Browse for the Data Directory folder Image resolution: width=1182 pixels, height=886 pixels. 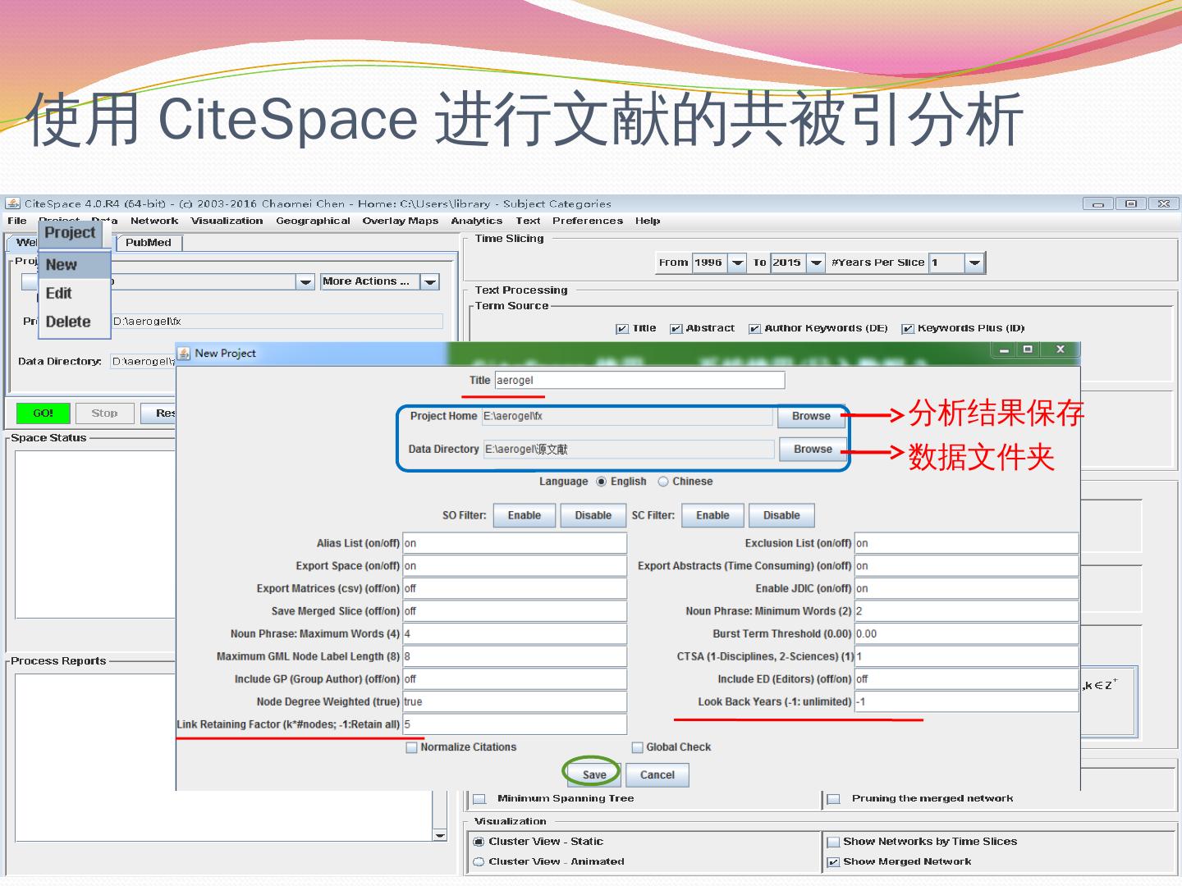click(813, 449)
